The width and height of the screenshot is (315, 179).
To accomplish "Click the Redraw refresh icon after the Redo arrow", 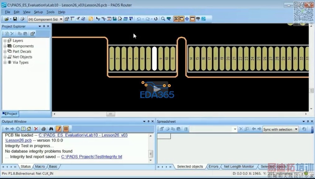I will (156, 19).
